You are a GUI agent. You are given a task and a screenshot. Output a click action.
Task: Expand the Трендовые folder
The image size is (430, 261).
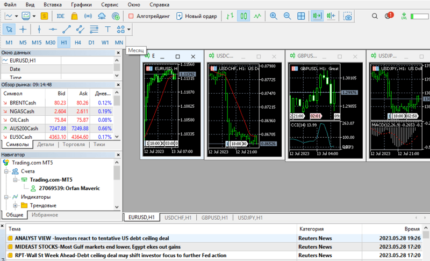[15, 205]
